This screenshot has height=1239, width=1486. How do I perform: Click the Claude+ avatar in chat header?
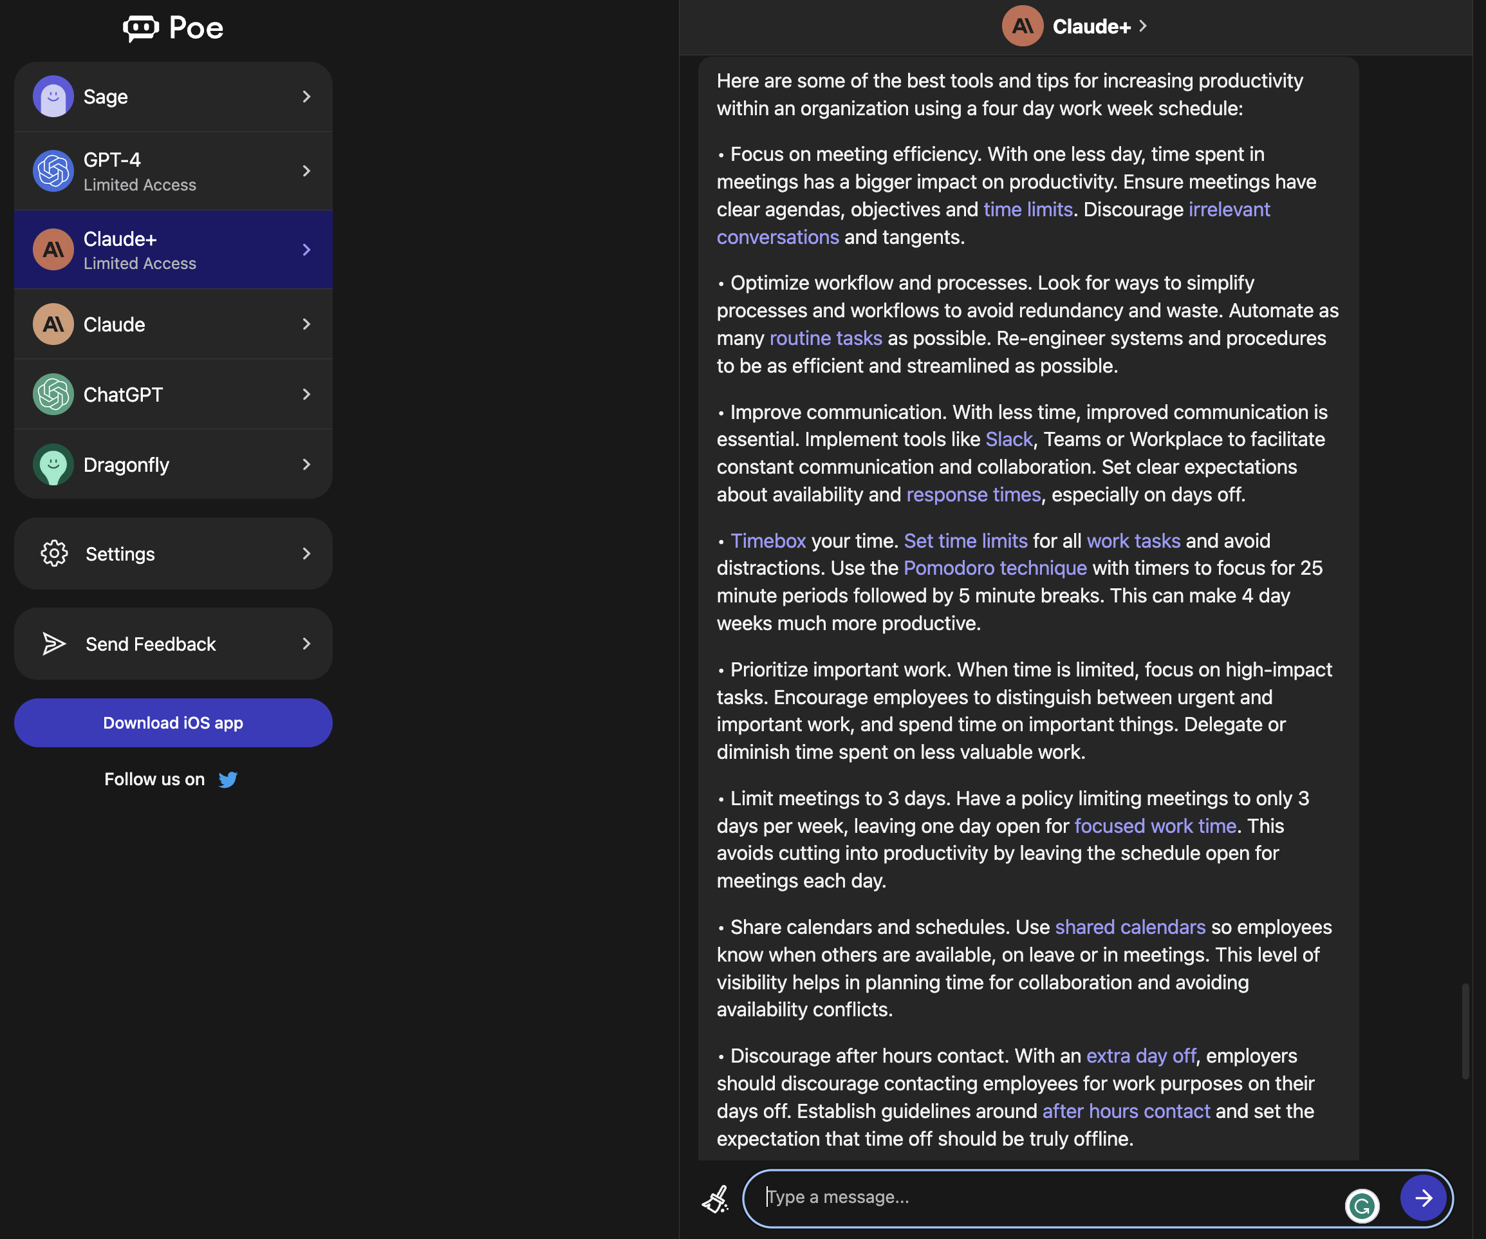(x=1022, y=26)
